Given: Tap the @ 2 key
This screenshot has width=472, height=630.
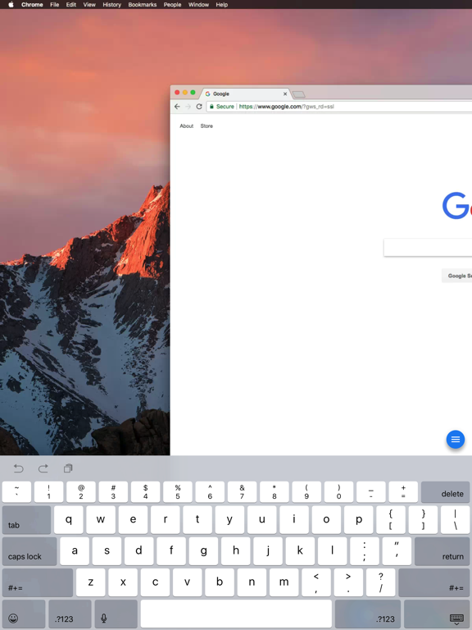Looking at the screenshot, I should tap(81, 492).
